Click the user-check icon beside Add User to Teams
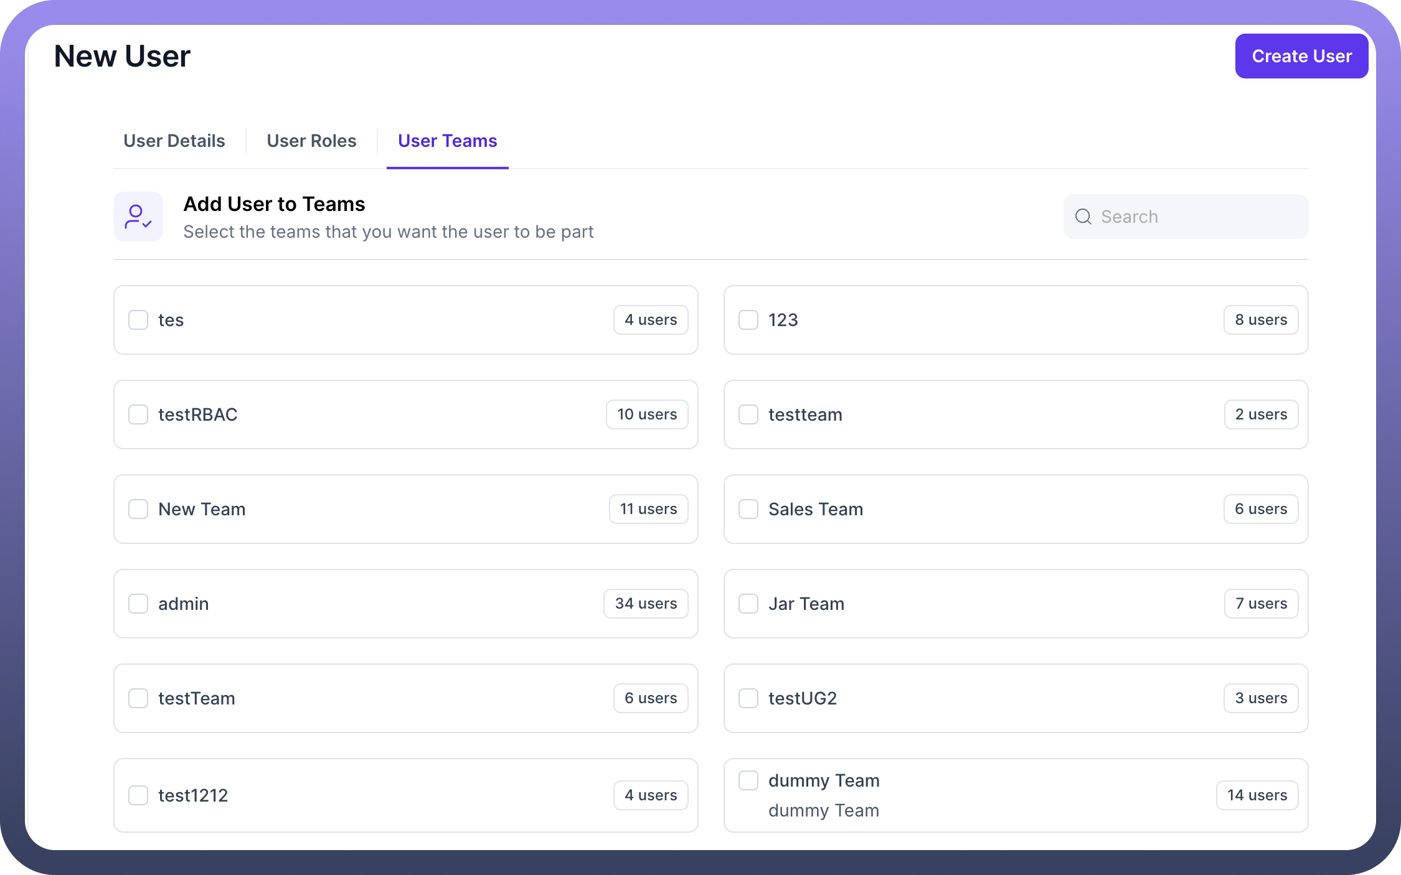 click(138, 217)
